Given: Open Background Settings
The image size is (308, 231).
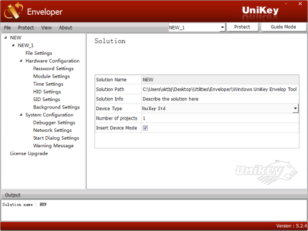Looking at the screenshot, I should [56, 107].
